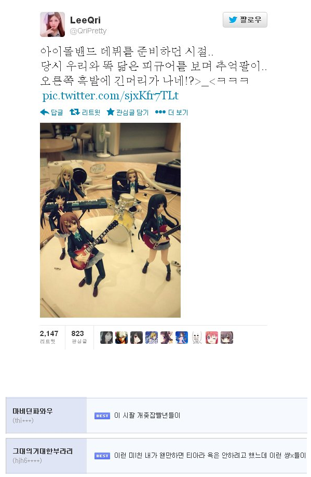Open the K-On figures photo

pos(110,220)
